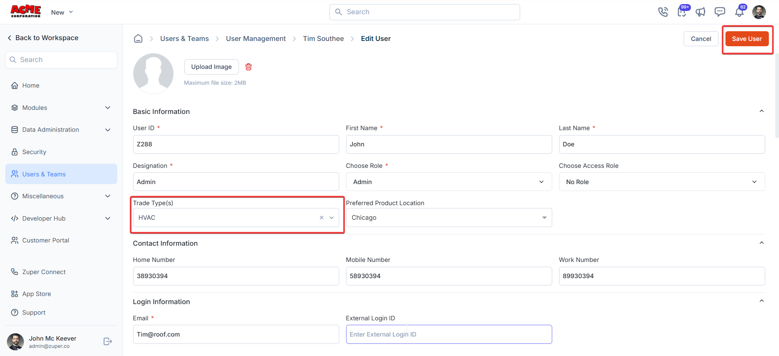
Task: Go to home via breadcrumb house icon
Action: (138, 39)
